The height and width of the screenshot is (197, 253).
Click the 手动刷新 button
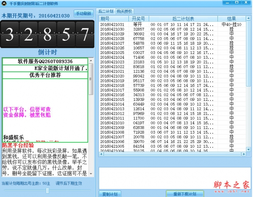83,13
